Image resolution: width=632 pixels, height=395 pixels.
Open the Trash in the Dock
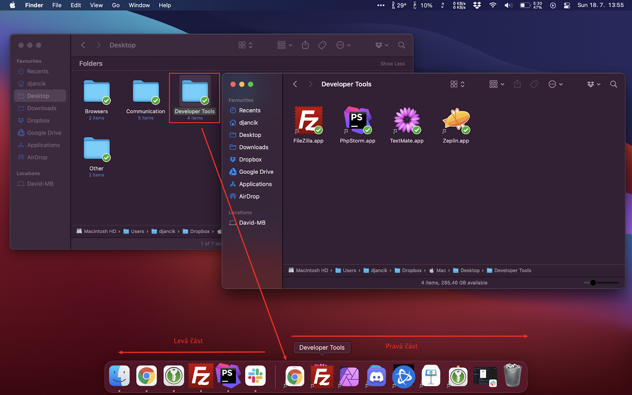[x=512, y=376]
